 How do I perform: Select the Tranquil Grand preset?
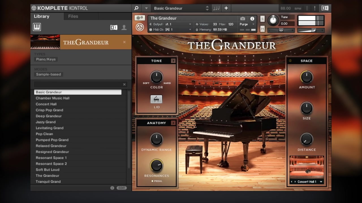pos(78,181)
